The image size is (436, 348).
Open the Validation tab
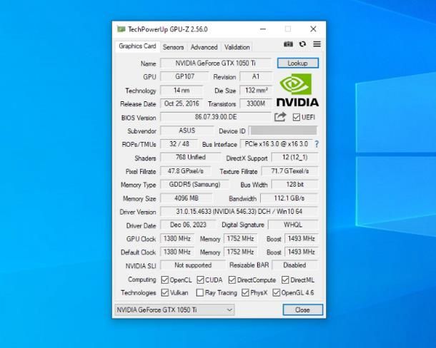click(237, 47)
